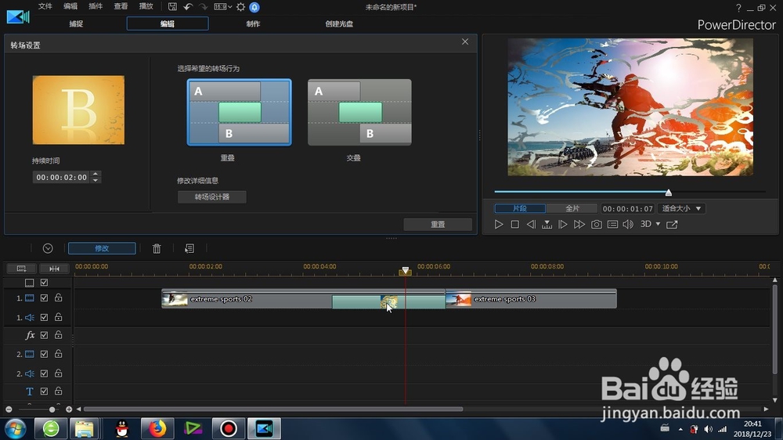Step to previous frame

(x=531, y=224)
